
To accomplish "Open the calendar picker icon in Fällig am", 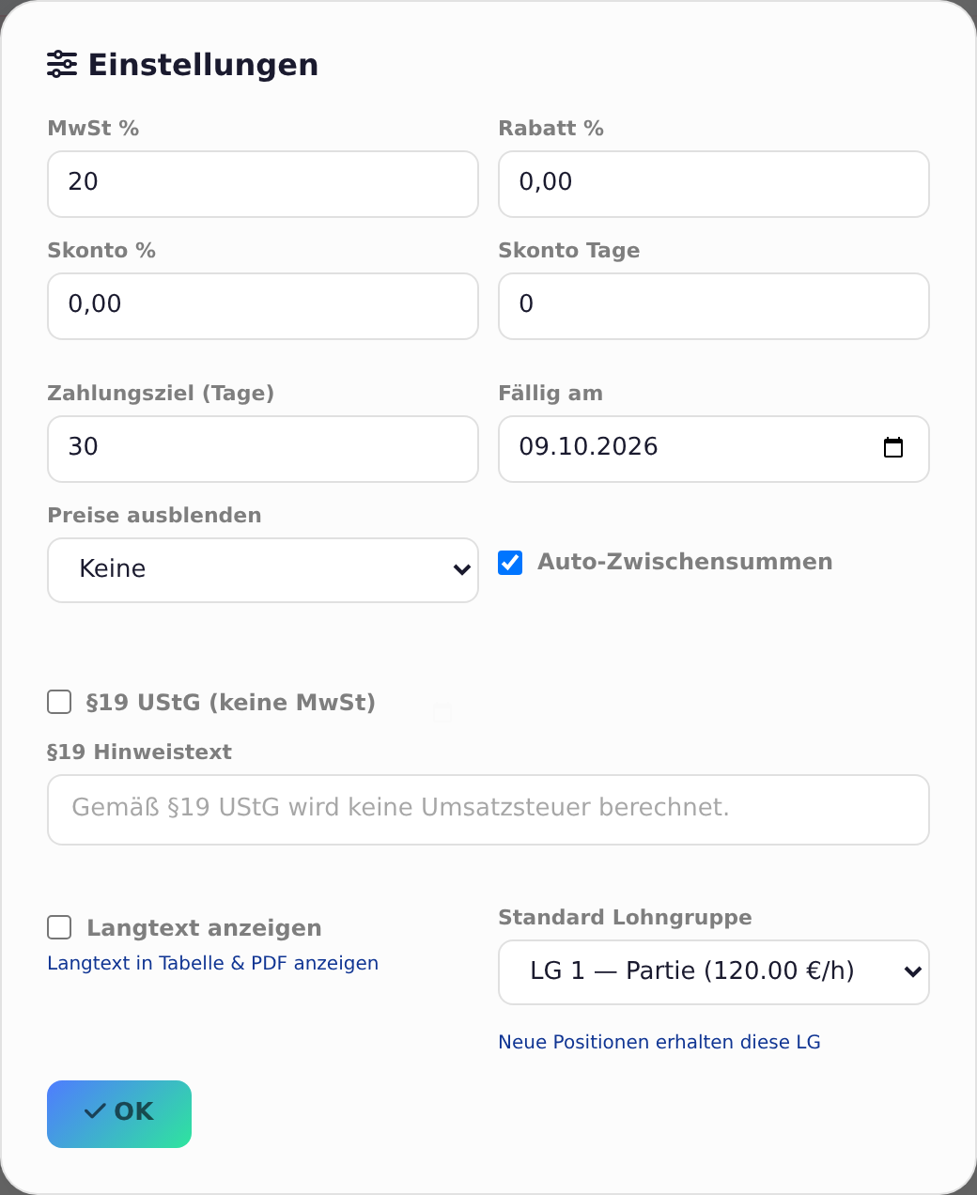I will (893, 447).
